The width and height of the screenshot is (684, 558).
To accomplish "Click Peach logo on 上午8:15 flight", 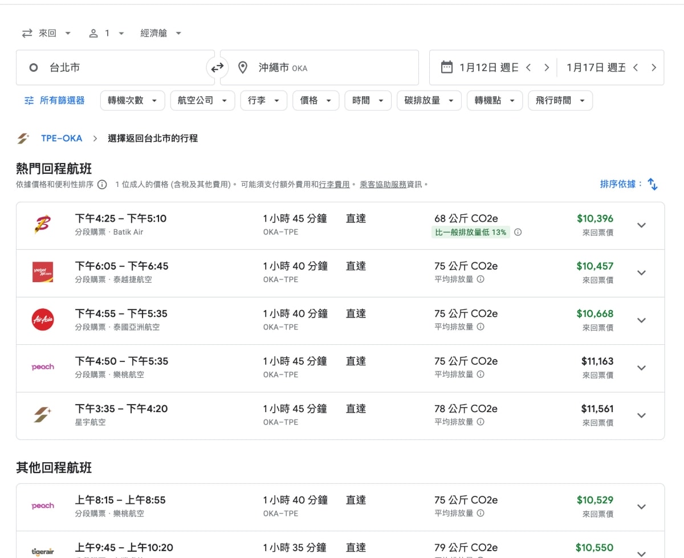I will pos(43,506).
